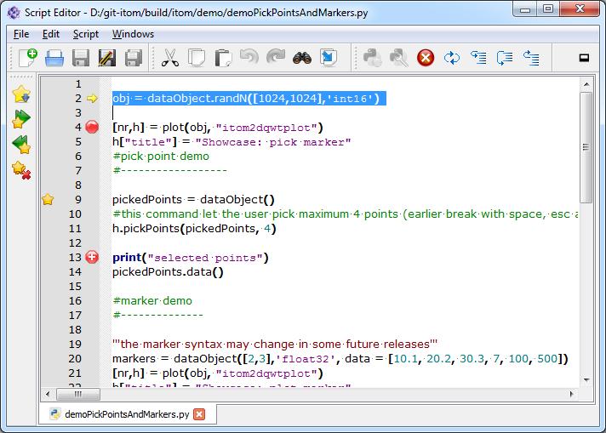Click the bookmark star on line 9
This screenshot has width=606, height=433.
(x=48, y=199)
